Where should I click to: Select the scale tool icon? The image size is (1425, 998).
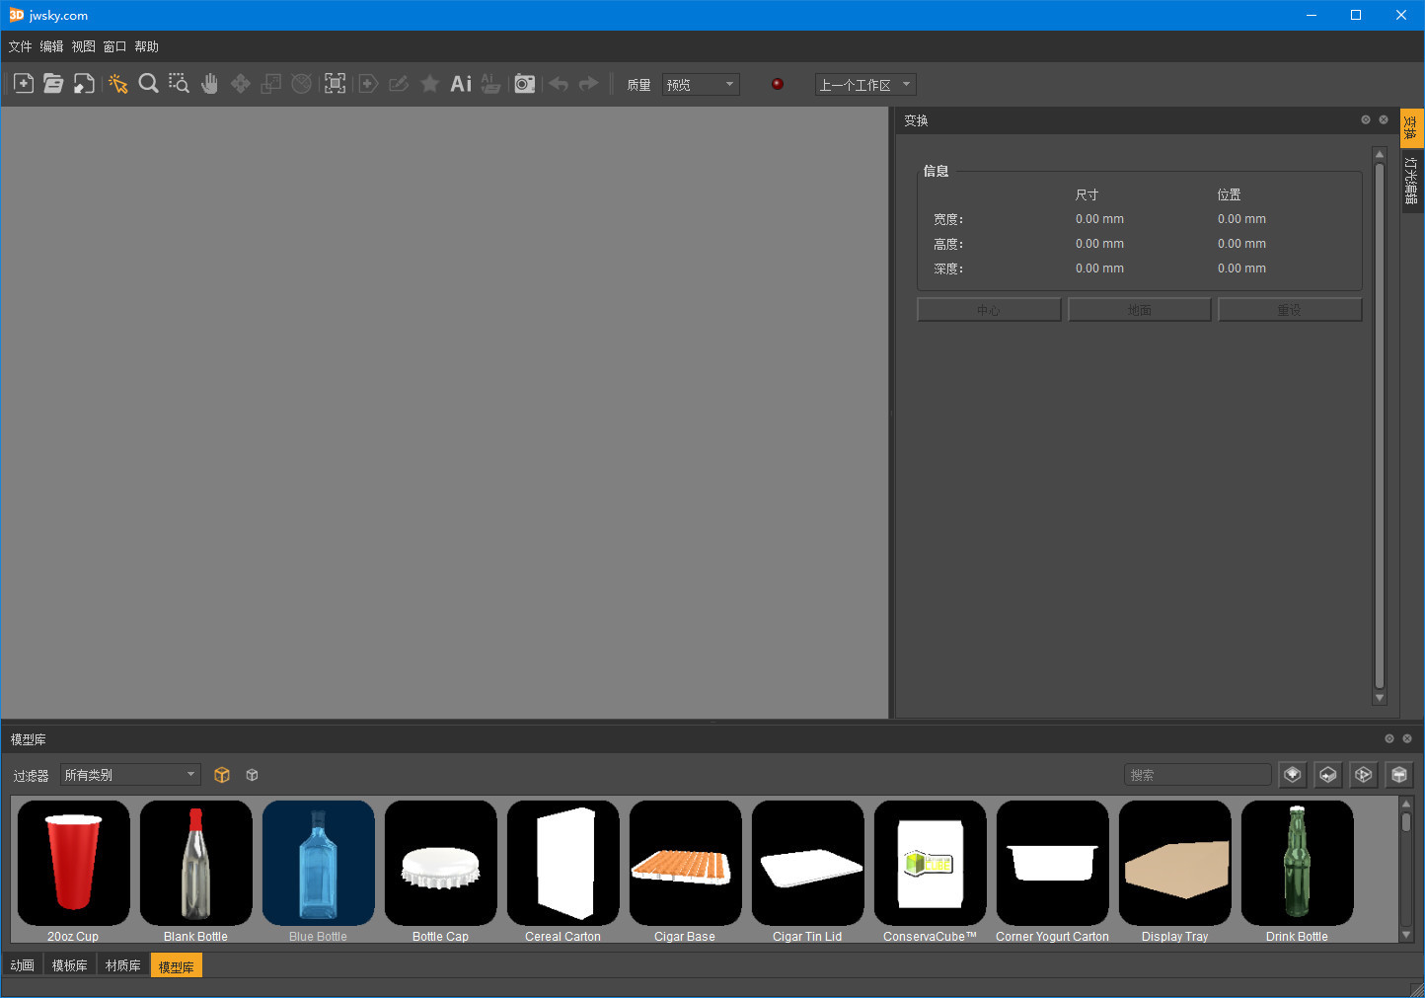coord(270,84)
